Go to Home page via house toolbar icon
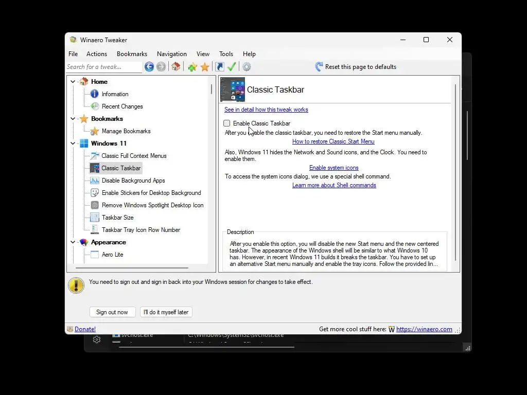The width and height of the screenshot is (527, 395). (175, 66)
